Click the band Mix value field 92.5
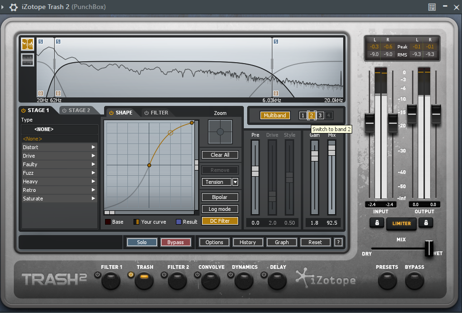Screen dimensions: 462x313 tap(332, 223)
